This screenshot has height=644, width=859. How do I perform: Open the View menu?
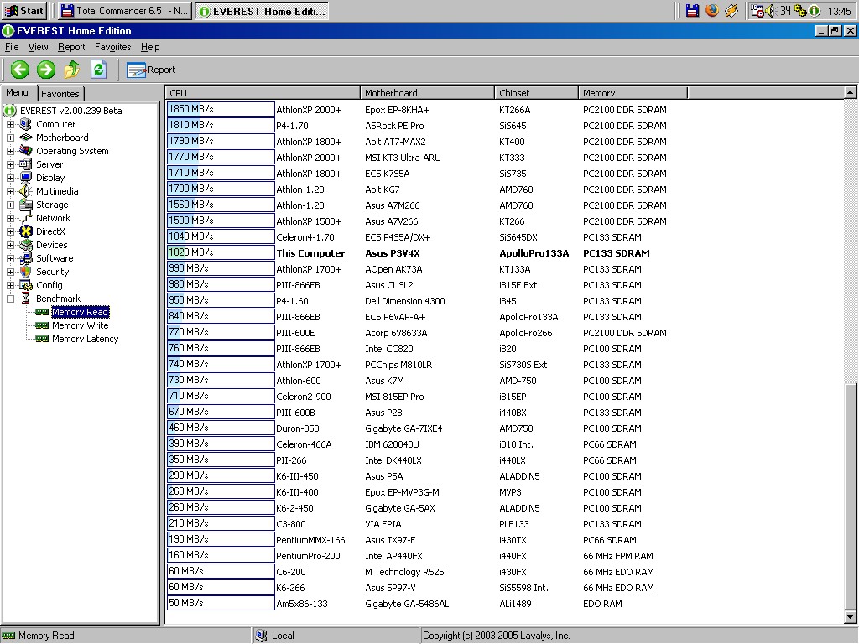pos(38,47)
